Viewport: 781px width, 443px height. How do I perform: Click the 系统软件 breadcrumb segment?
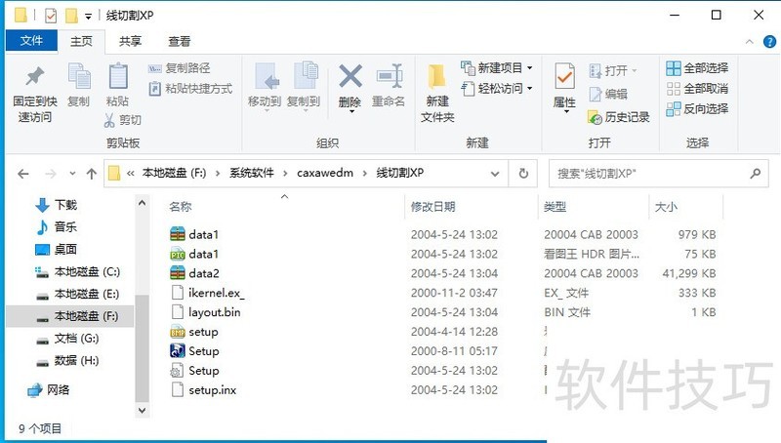[x=252, y=174]
